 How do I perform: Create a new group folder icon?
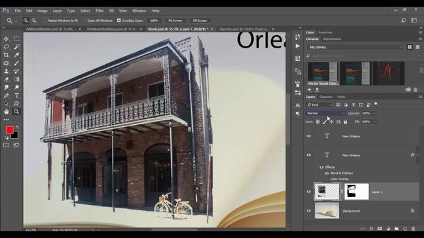point(396,229)
